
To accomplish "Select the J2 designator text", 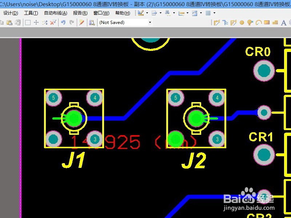I will click(x=194, y=161).
